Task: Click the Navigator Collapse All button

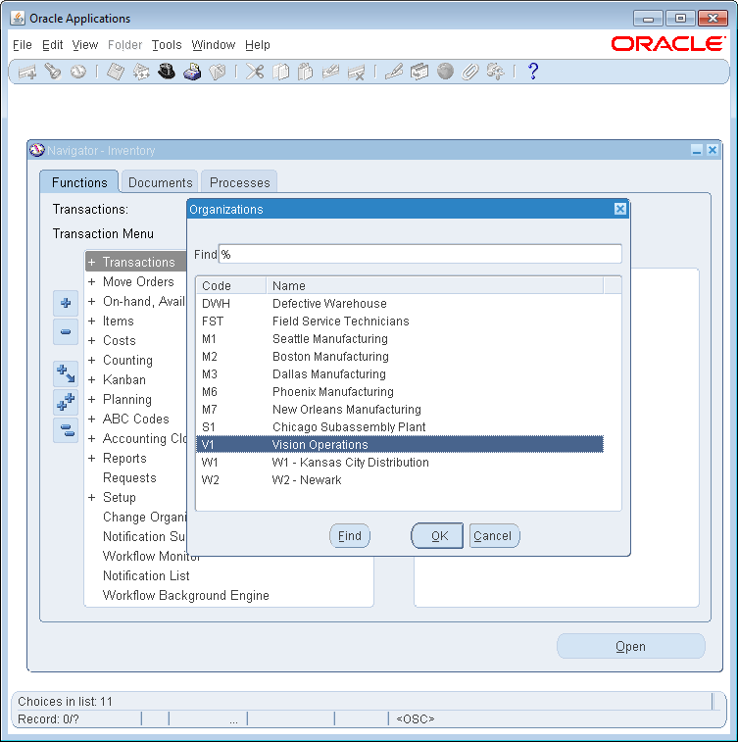Action: pos(66,430)
